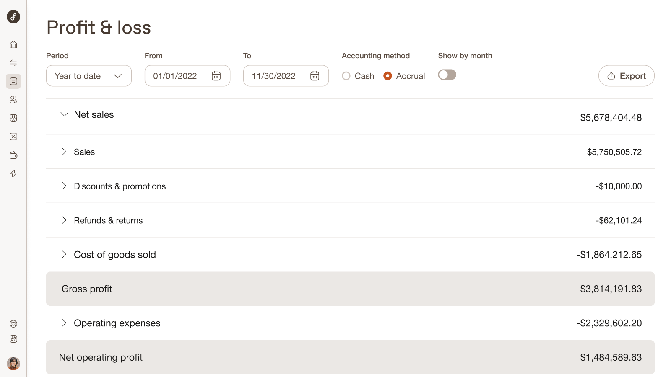Open the wallet section in the sidebar
671x377 pixels.
[x=13, y=155]
